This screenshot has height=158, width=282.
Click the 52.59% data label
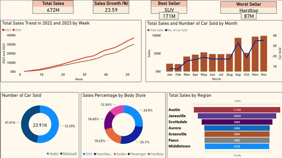[x=70, y=126]
